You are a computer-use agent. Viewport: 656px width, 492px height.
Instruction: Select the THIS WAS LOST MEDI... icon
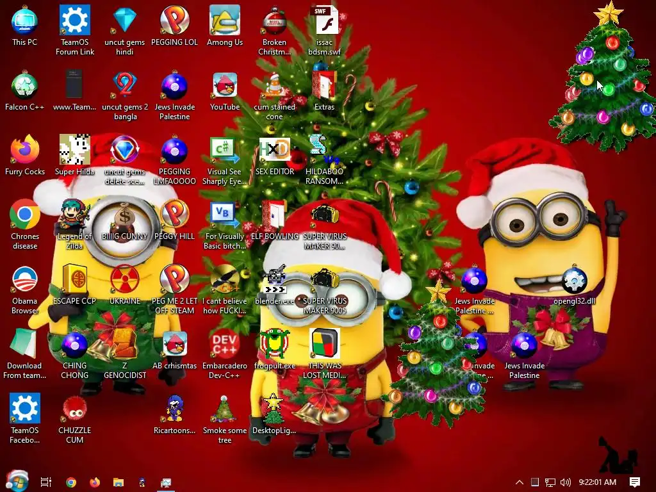pyautogui.click(x=324, y=344)
